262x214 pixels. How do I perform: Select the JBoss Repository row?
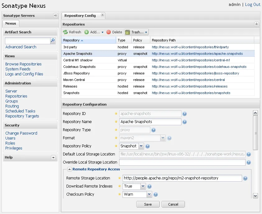tap(158, 73)
